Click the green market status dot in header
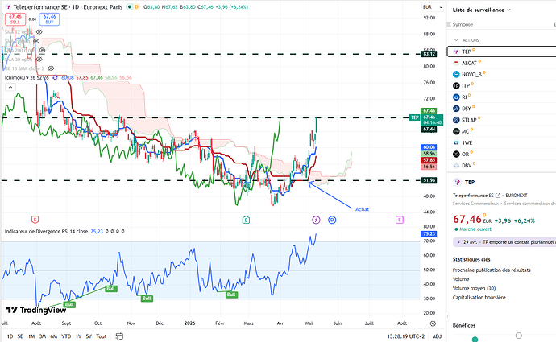Viewport: 556px width, 342px height. pyautogui.click(x=130, y=6)
